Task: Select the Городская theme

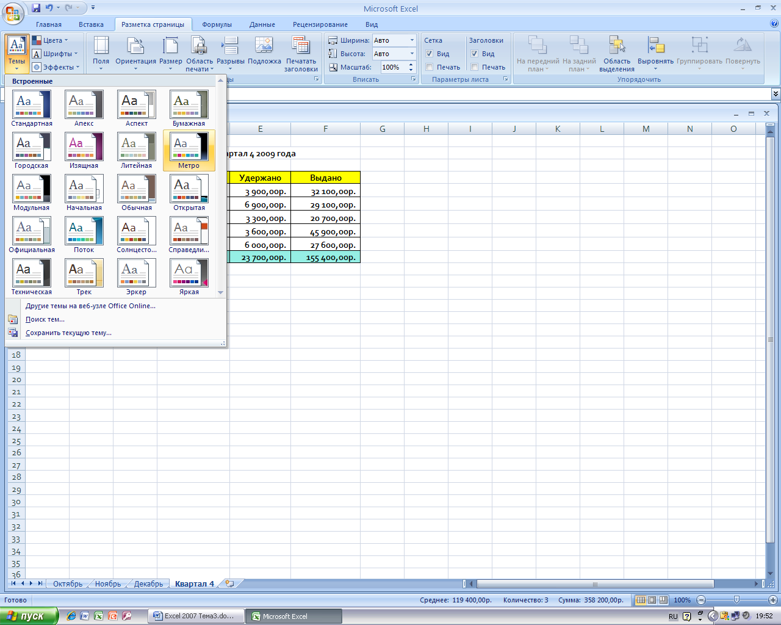Action: [x=32, y=150]
